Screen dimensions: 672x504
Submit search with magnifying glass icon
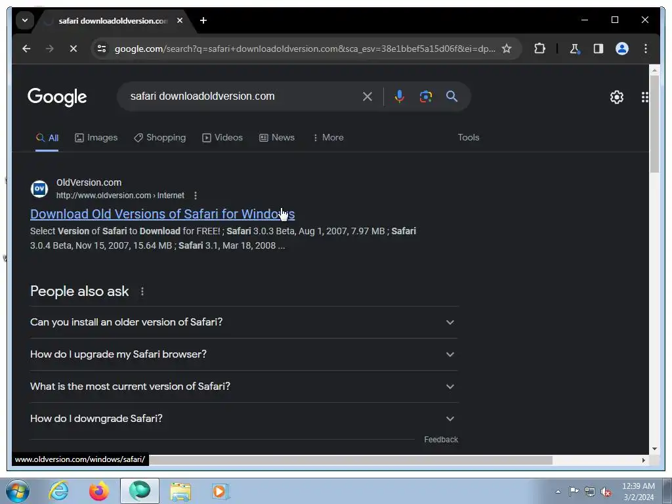click(451, 96)
